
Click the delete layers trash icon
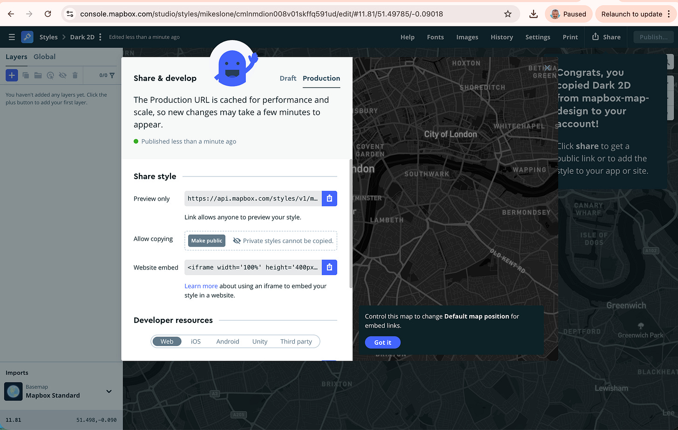point(75,75)
